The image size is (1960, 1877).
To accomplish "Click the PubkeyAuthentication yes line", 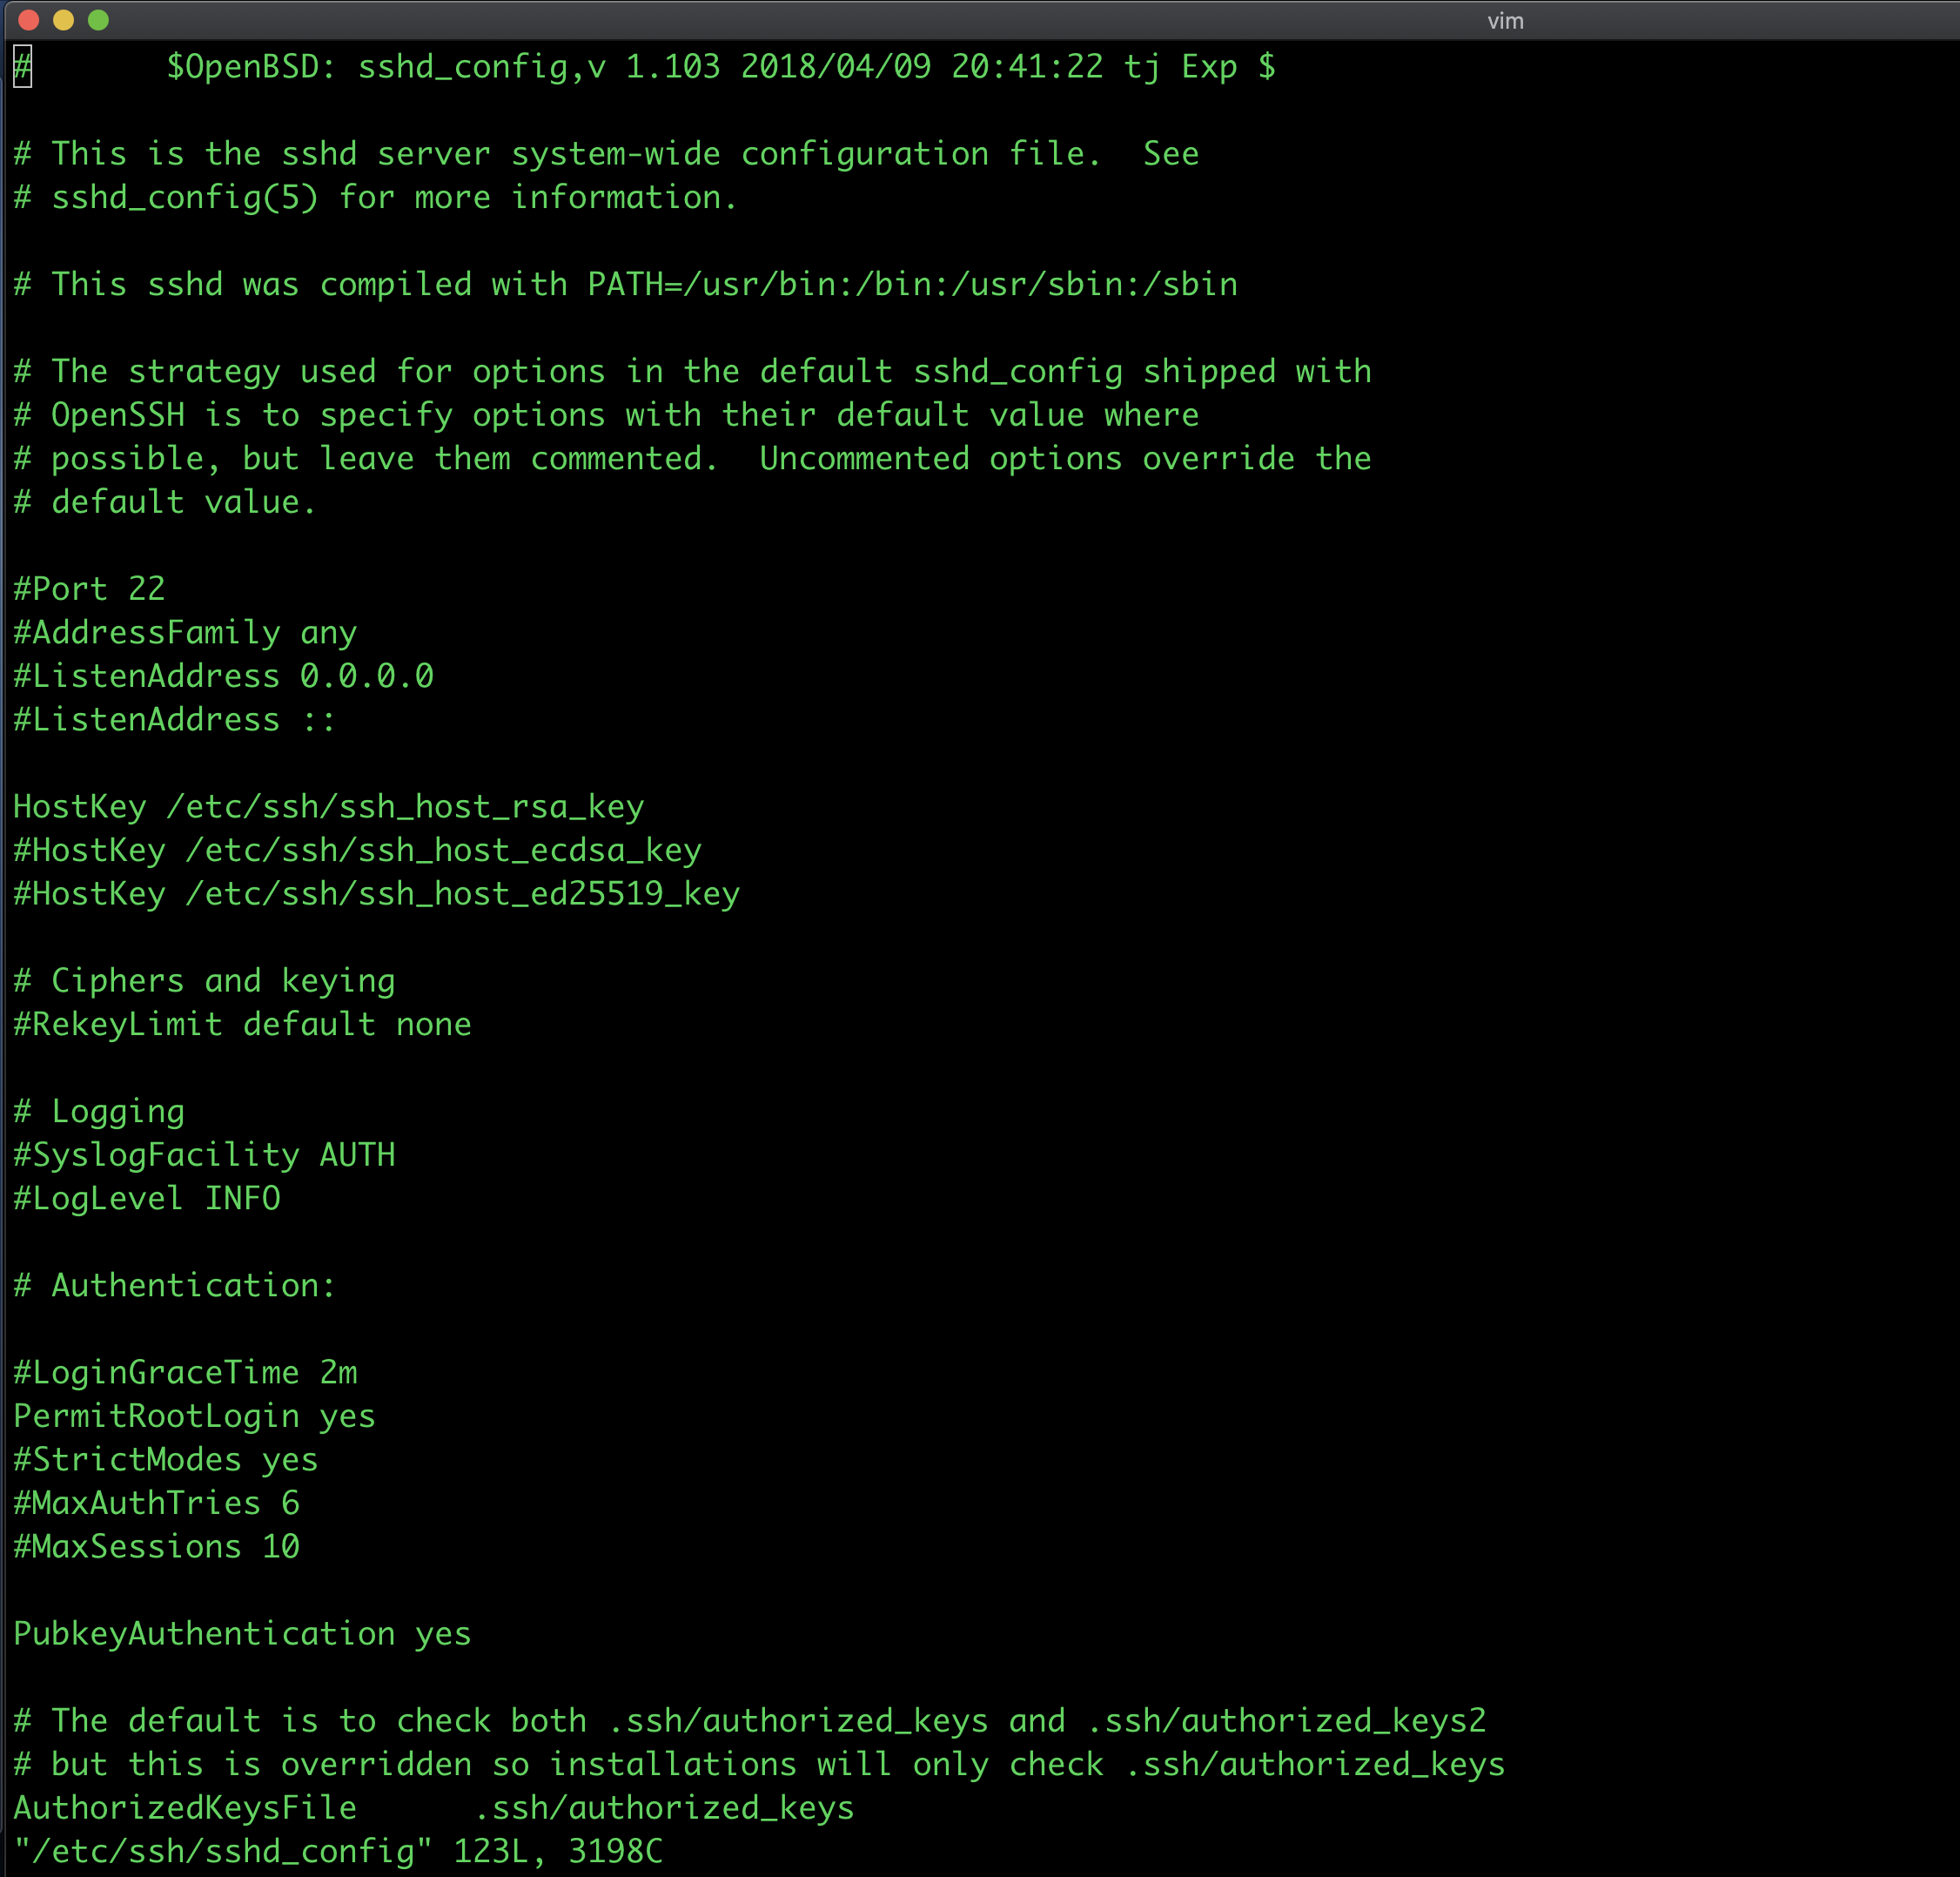I will coord(241,1634).
